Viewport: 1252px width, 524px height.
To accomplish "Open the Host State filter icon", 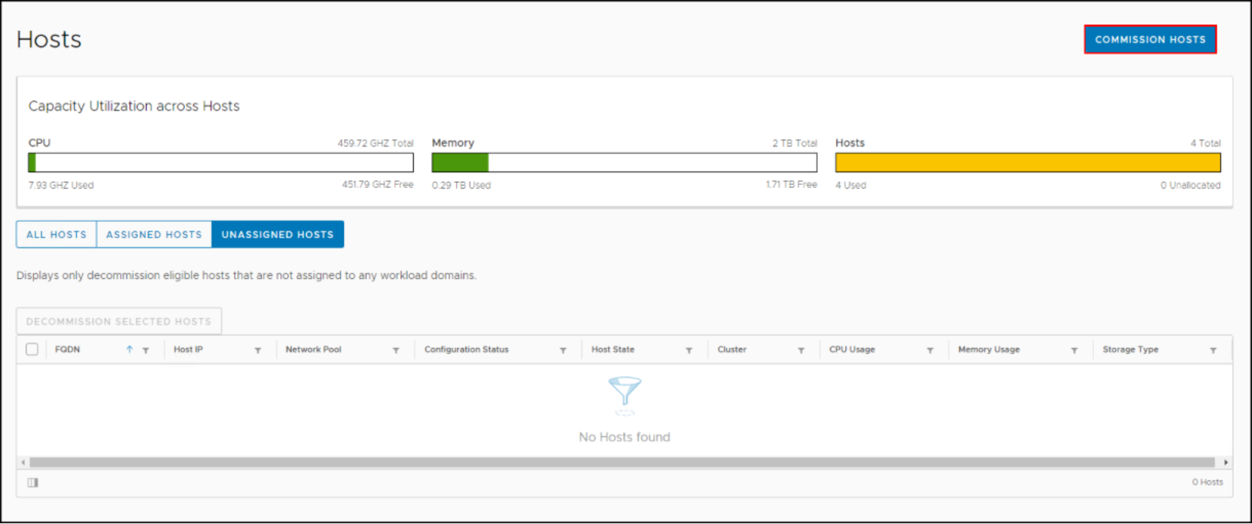I will coord(688,350).
